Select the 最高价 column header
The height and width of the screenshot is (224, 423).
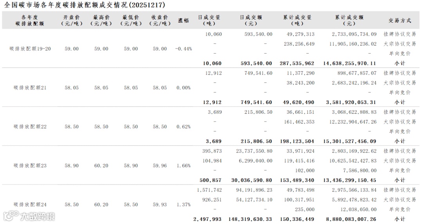coord(101,20)
